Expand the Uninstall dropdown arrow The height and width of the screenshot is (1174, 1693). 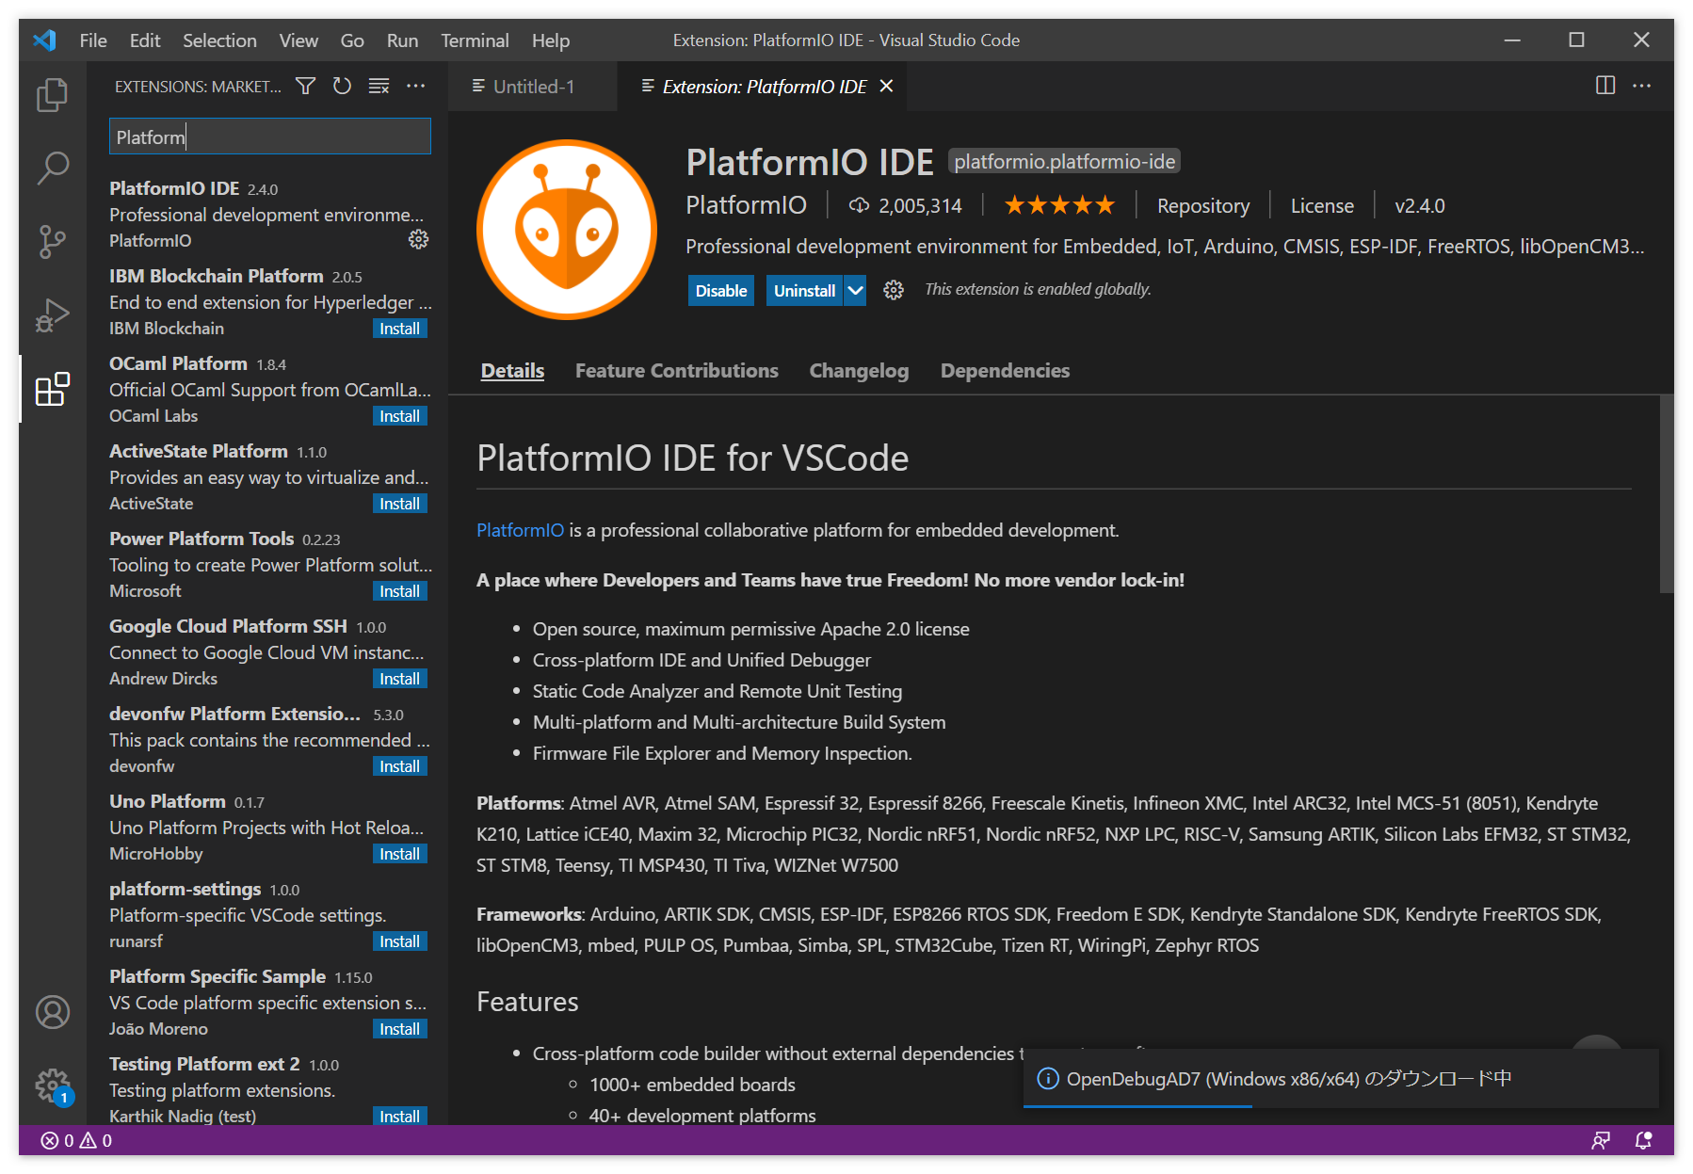[855, 291]
